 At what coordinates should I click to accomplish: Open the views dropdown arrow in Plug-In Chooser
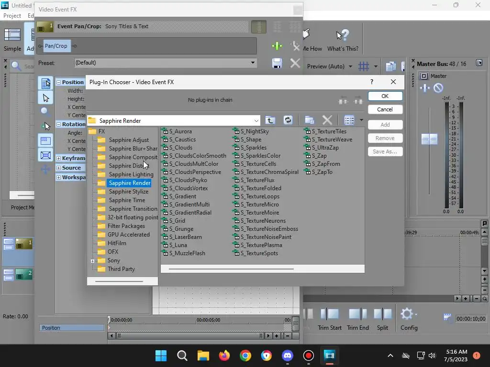click(x=361, y=120)
